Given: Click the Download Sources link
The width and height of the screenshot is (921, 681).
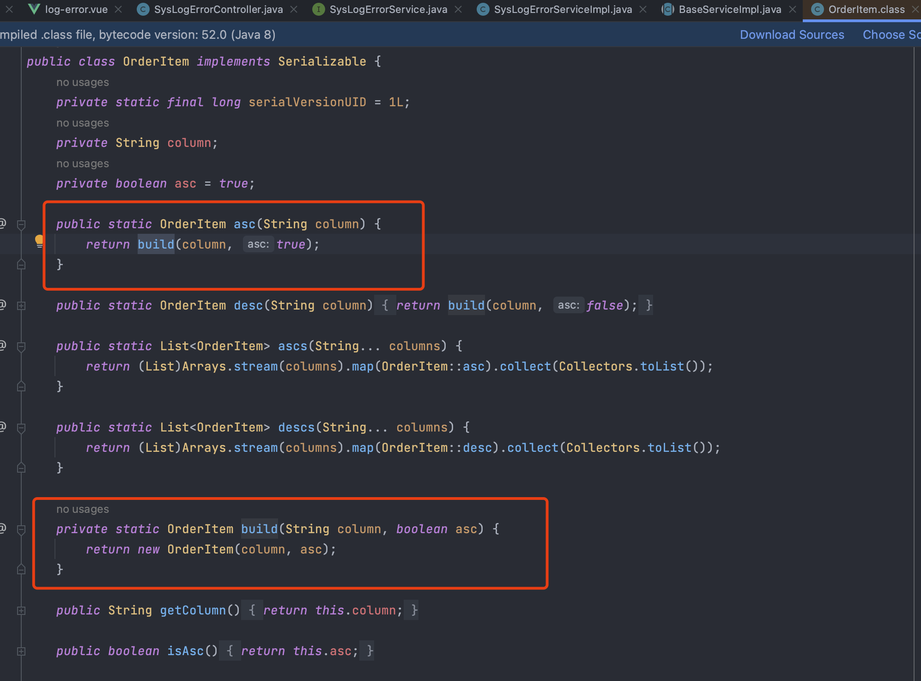Looking at the screenshot, I should (792, 35).
